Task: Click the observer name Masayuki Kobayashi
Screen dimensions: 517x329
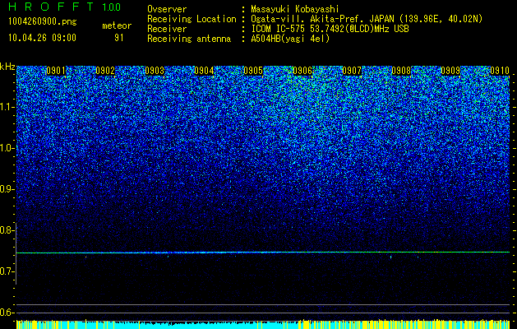Action: tap(295, 9)
